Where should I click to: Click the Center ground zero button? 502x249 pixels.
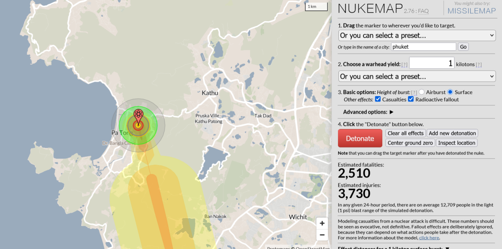pyautogui.click(x=410, y=143)
